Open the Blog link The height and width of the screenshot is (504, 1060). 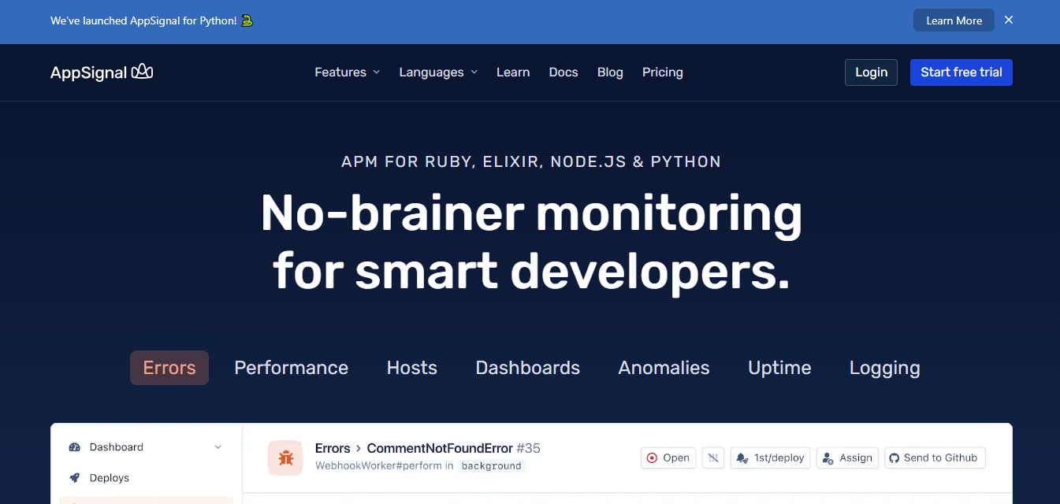click(610, 72)
